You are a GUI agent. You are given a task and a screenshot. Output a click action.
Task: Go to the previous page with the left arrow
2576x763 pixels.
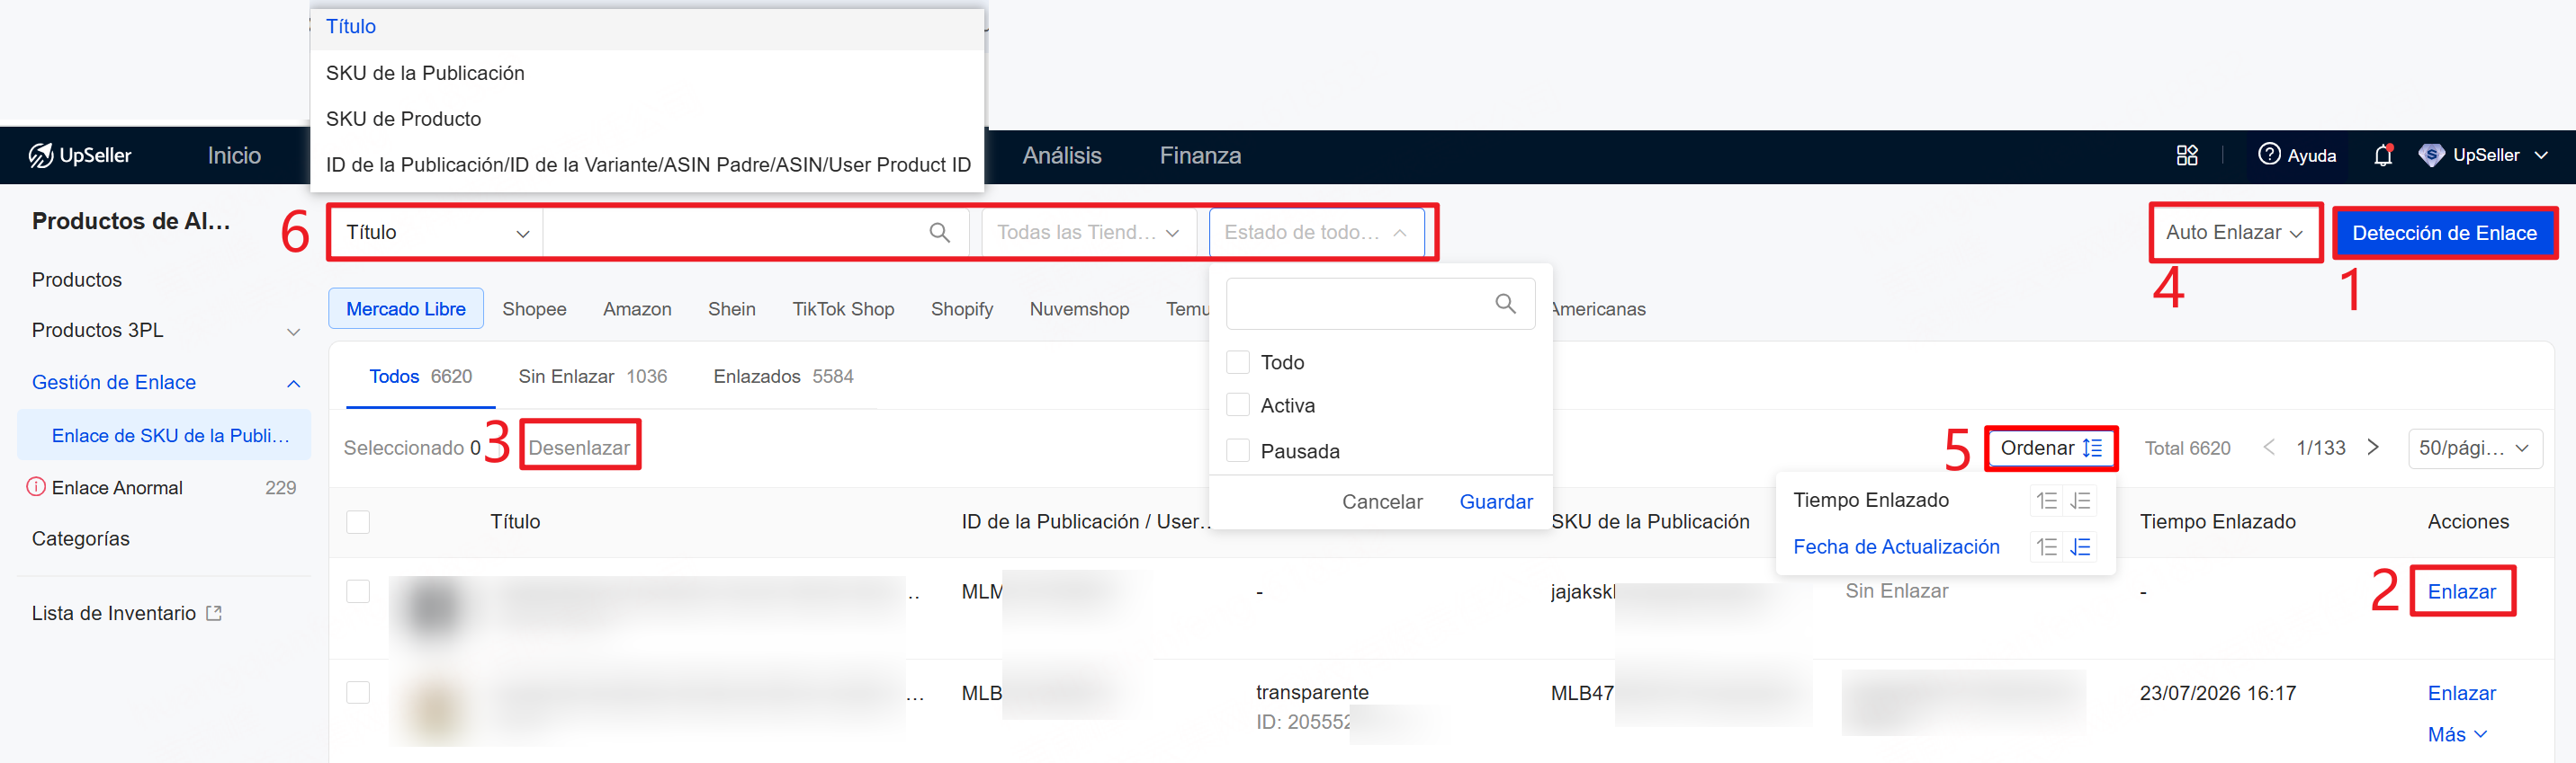[2269, 448]
